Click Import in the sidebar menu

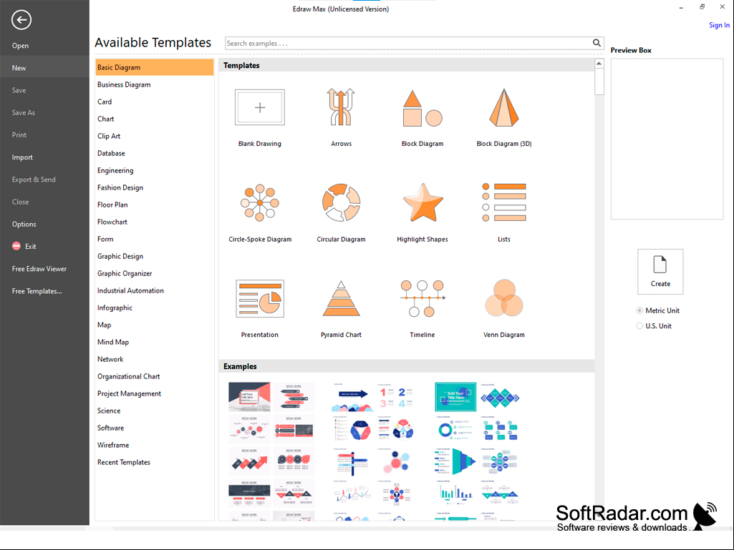coord(22,157)
